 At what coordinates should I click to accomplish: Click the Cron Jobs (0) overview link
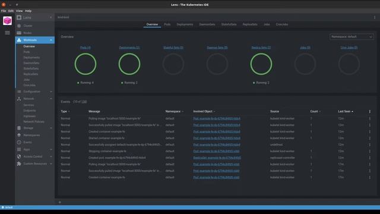click(349, 48)
